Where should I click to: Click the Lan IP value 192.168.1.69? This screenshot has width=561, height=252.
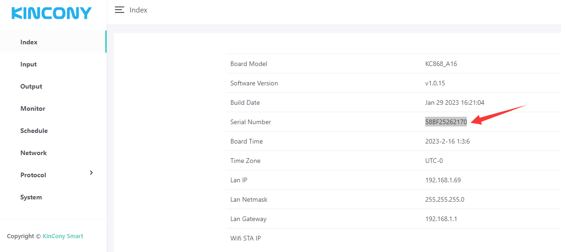[443, 180]
